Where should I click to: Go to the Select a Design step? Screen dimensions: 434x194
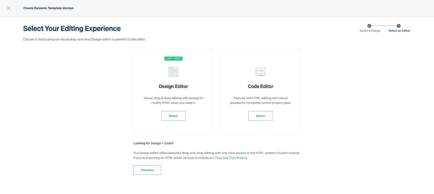pyautogui.click(x=370, y=31)
